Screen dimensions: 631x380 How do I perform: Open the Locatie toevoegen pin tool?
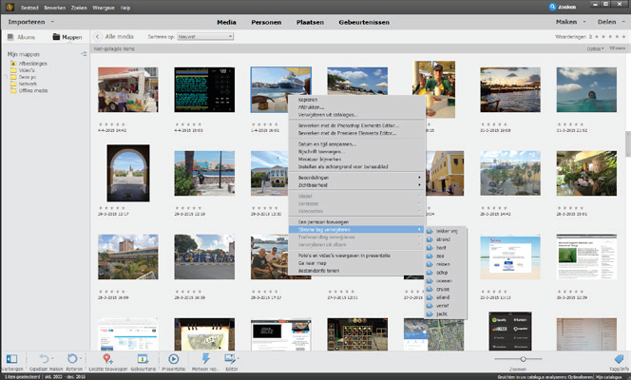(108, 357)
